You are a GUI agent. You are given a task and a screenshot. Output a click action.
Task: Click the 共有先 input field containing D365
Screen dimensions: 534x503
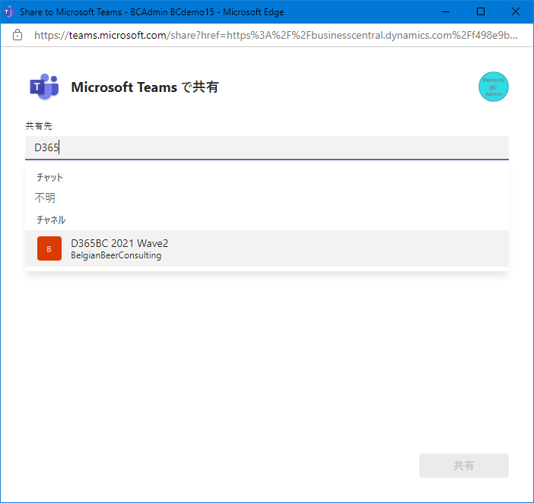point(267,147)
